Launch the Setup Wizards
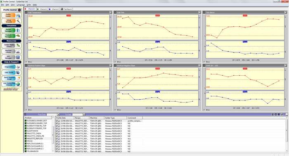289x156 pixels. (x=11, y=21)
